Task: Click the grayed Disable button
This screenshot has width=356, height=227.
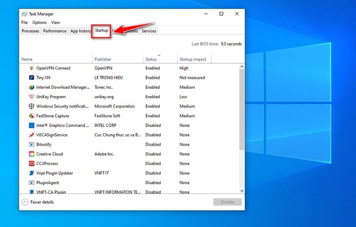Action: pos(227,202)
